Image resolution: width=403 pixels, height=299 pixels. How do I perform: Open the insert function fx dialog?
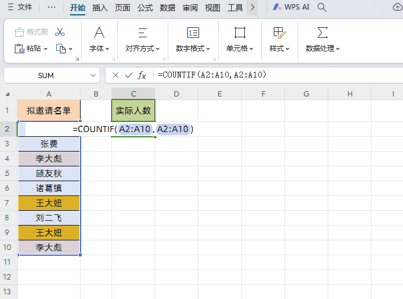click(142, 75)
